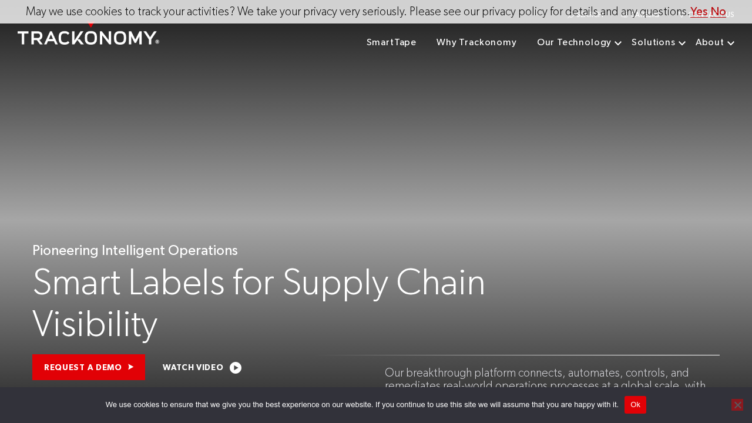Viewport: 752px width, 423px height.
Task: Open the Our Technology menu
Action: pos(573,42)
